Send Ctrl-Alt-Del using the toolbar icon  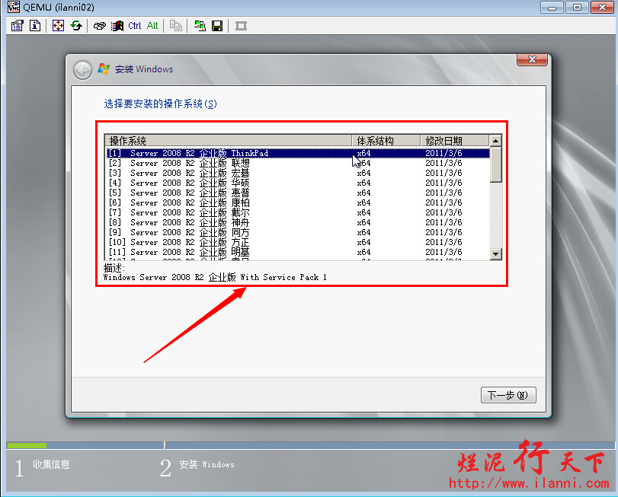(100, 26)
